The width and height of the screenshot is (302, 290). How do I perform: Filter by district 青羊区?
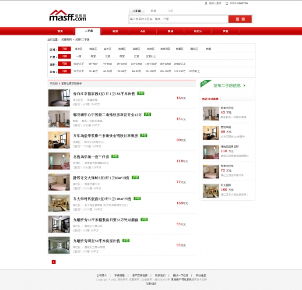(x=79, y=49)
